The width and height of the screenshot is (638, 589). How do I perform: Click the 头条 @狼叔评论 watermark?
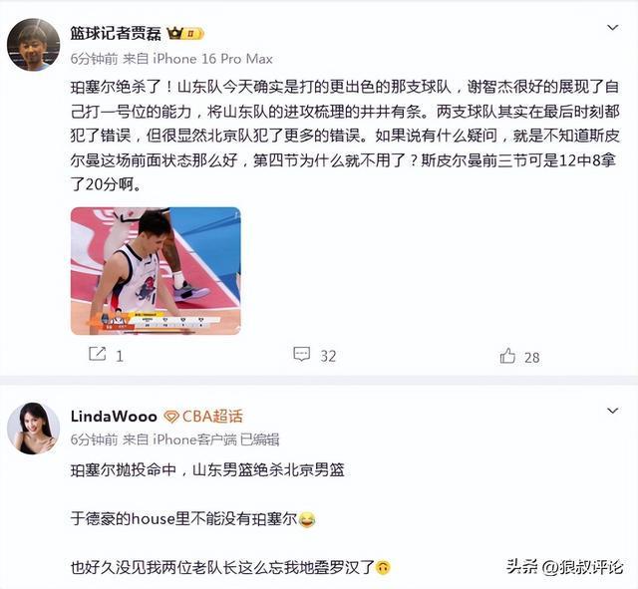565,567
